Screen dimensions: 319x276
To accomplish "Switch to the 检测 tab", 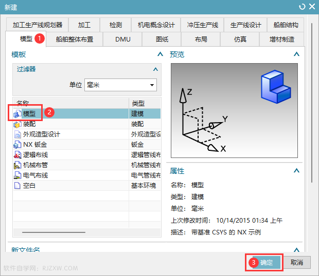I will tap(116, 25).
